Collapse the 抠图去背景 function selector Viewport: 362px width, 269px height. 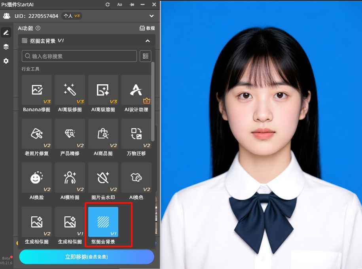pyautogui.click(x=148, y=41)
